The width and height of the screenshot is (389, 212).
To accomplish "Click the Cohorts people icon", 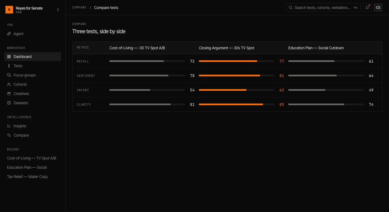I will pos(9,84).
